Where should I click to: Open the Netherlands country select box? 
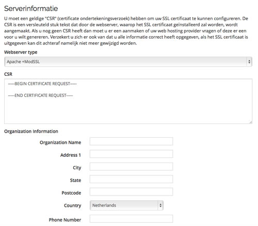click(126, 205)
